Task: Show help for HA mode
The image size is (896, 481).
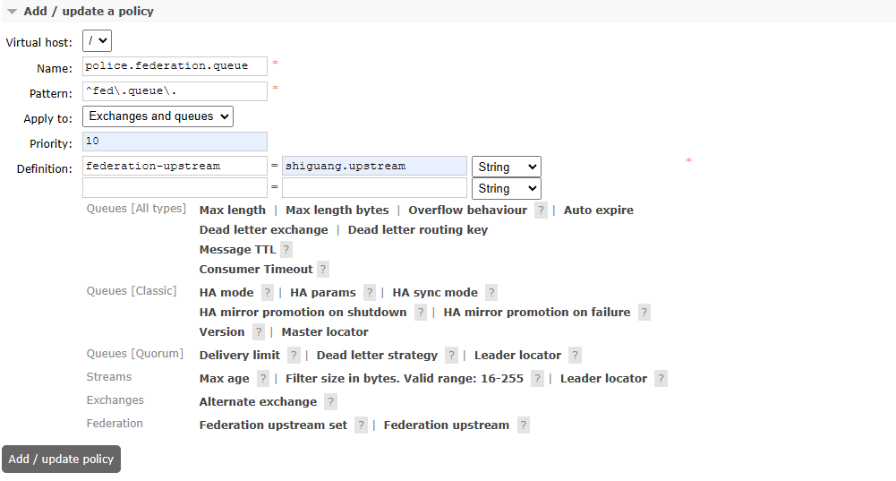Action: (x=267, y=293)
